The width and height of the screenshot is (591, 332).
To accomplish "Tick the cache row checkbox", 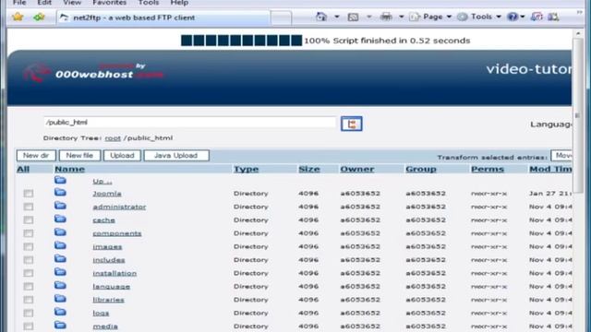I will (x=29, y=219).
